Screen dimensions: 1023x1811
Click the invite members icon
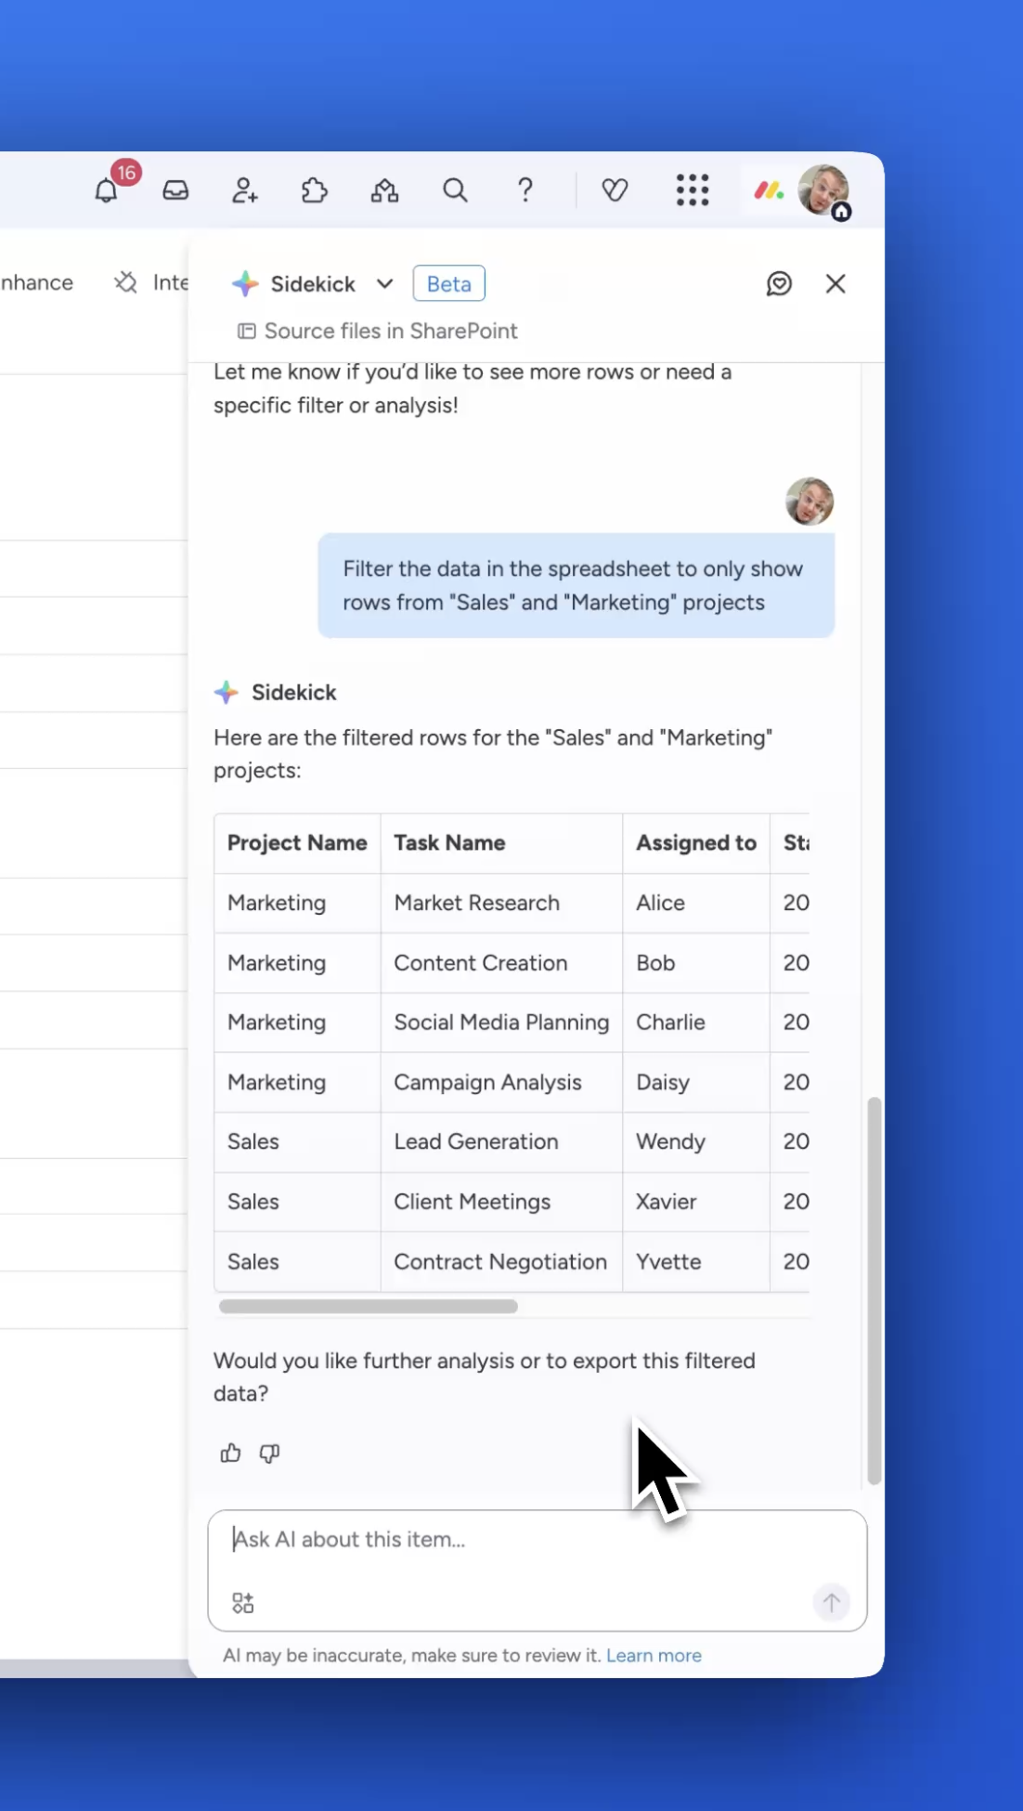pos(245,190)
